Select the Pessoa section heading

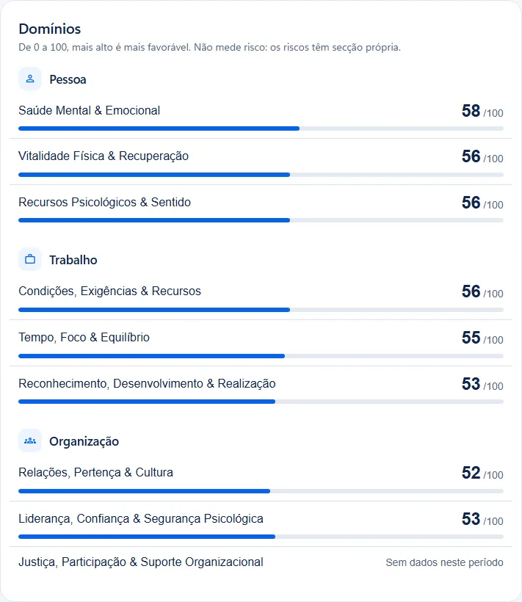click(x=68, y=79)
